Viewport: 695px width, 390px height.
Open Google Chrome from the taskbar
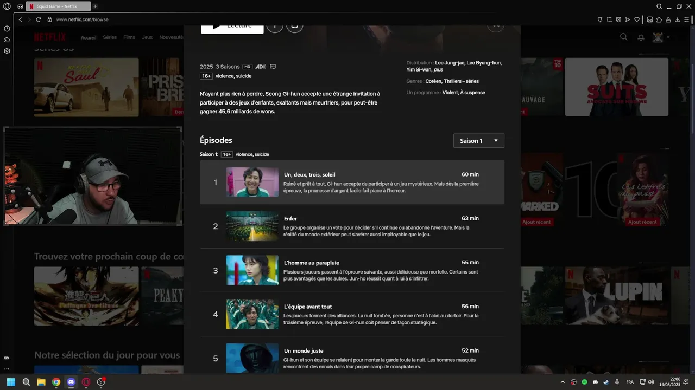pos(56,382)
